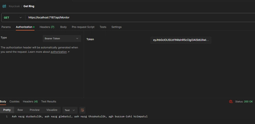Click the Type label
This screenshot has height=124, width=255.
click(x=4, y=38)
